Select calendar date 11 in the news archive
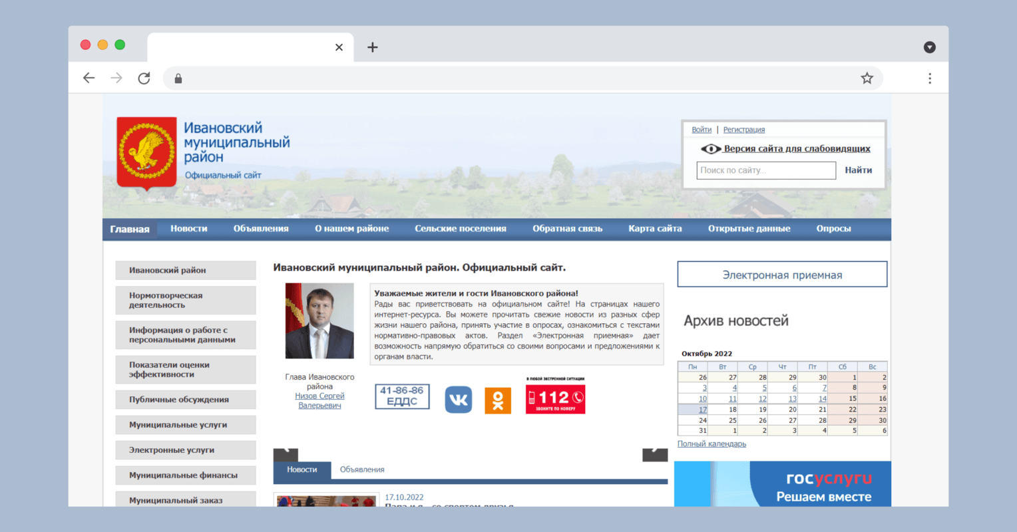This screenshot has height=532, width=1017. coord(732,398)
